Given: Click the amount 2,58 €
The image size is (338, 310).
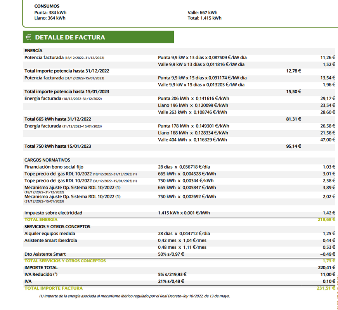Looking at the screenshot, I should pyautogui.click(x=329, y=181).
